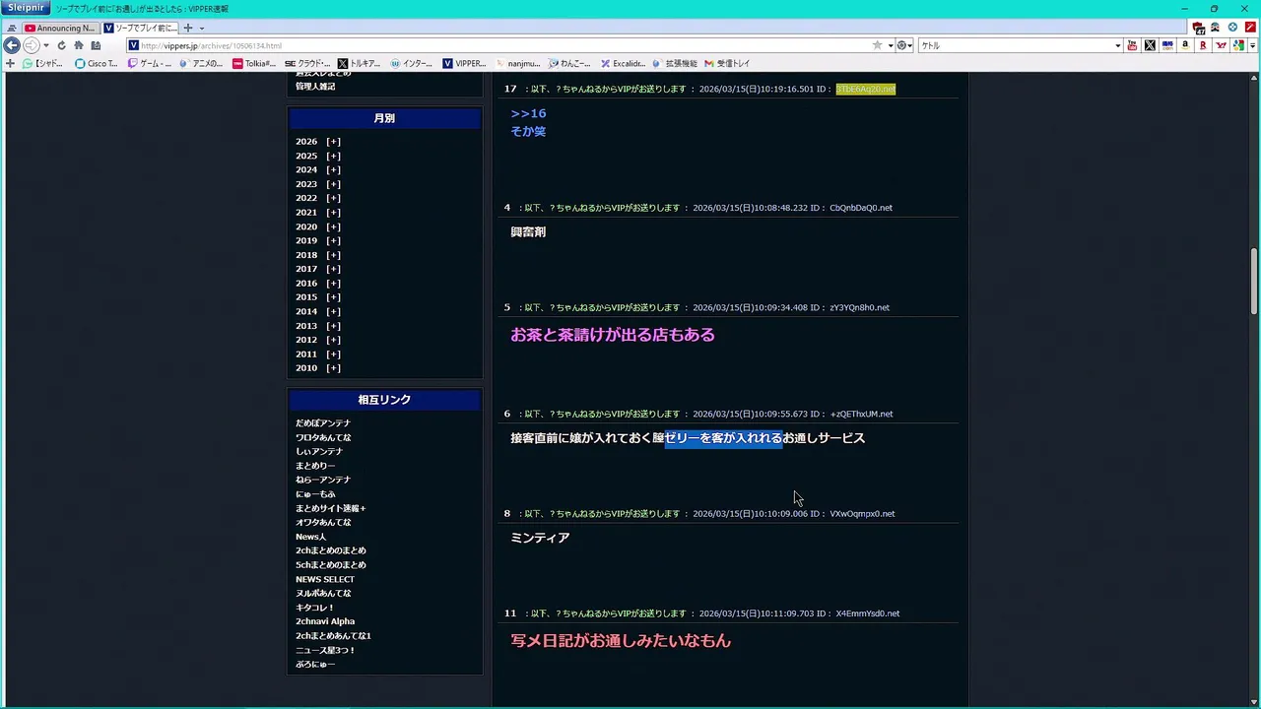Open the News人 link
The height and width of the screenshot is (709, 1261).
coord(310,537)
